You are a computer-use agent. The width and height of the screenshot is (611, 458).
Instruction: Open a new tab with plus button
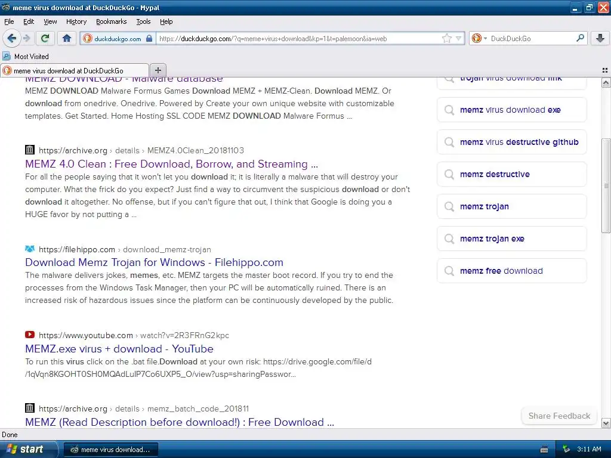tap(158, 70)
